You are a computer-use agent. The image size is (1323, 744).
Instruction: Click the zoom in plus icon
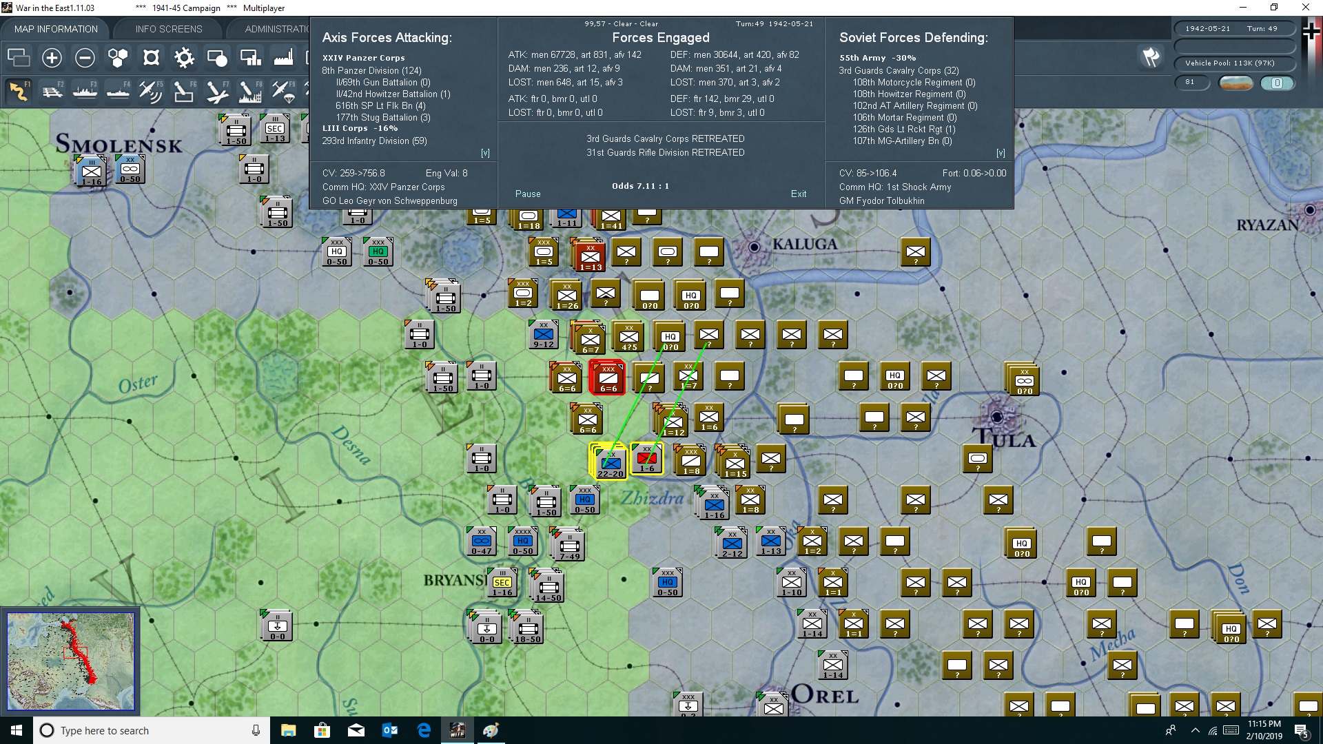point(52,58)
